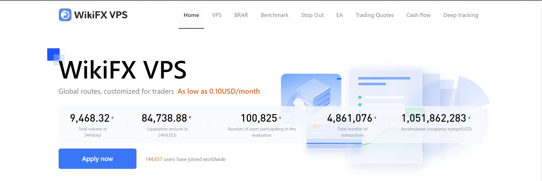Click the 'Accumulated occupancy margin(USD)' label
The image size is (542, 181).
click(x=436, y=129)
